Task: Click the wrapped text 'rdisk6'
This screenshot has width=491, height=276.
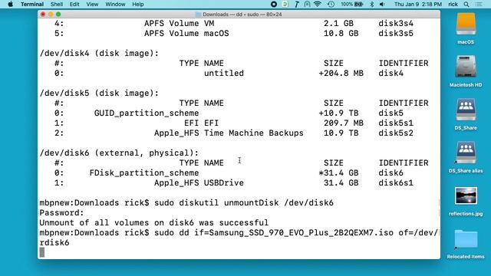Action: [54, 243]
